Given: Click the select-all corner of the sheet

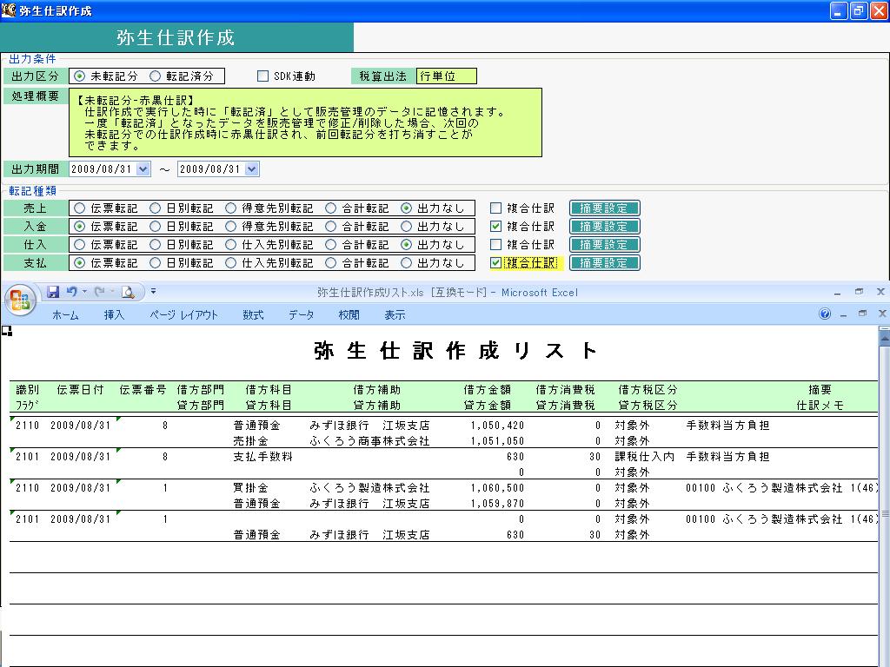Looking at the screenshot, I should click(x=6, y=331).
